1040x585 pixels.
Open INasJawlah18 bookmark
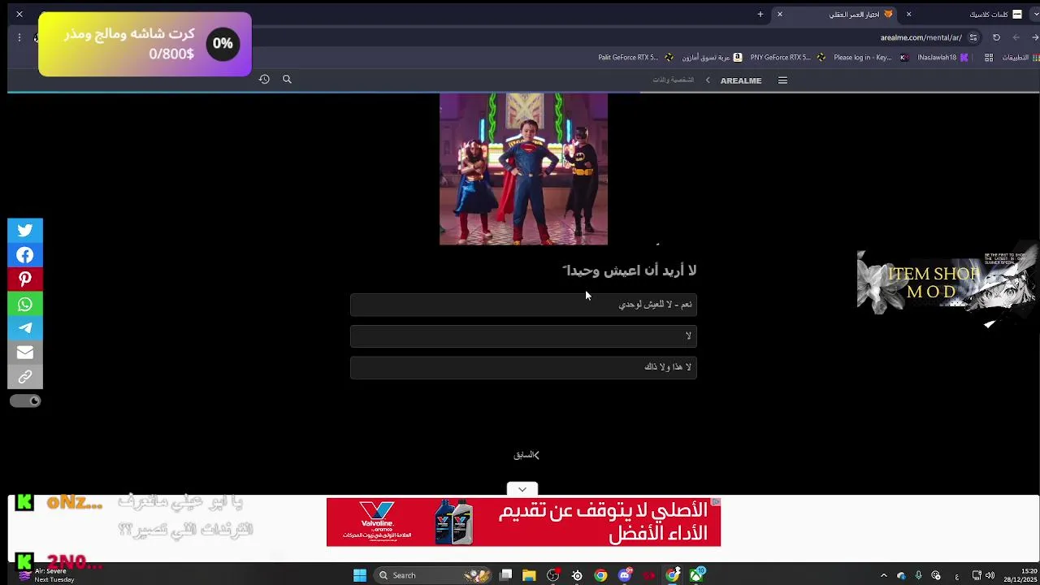(943, 58)
